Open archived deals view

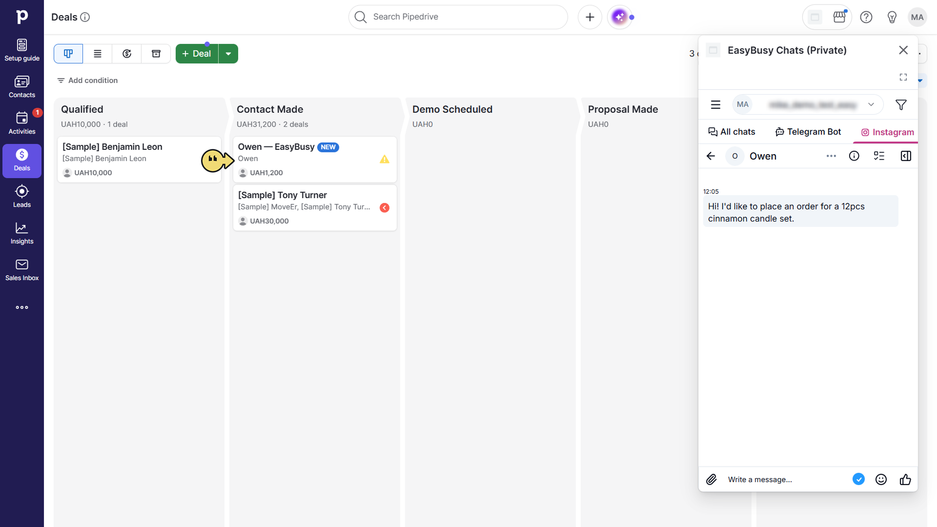point(156,54)
